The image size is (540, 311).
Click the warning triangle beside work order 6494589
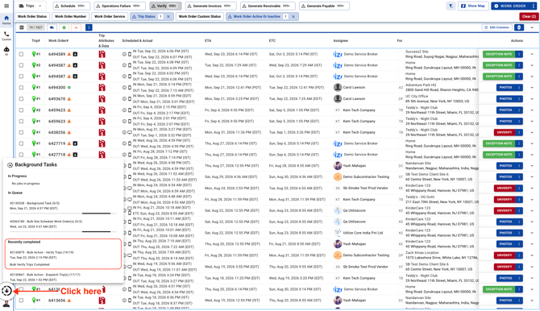(69, 54)
